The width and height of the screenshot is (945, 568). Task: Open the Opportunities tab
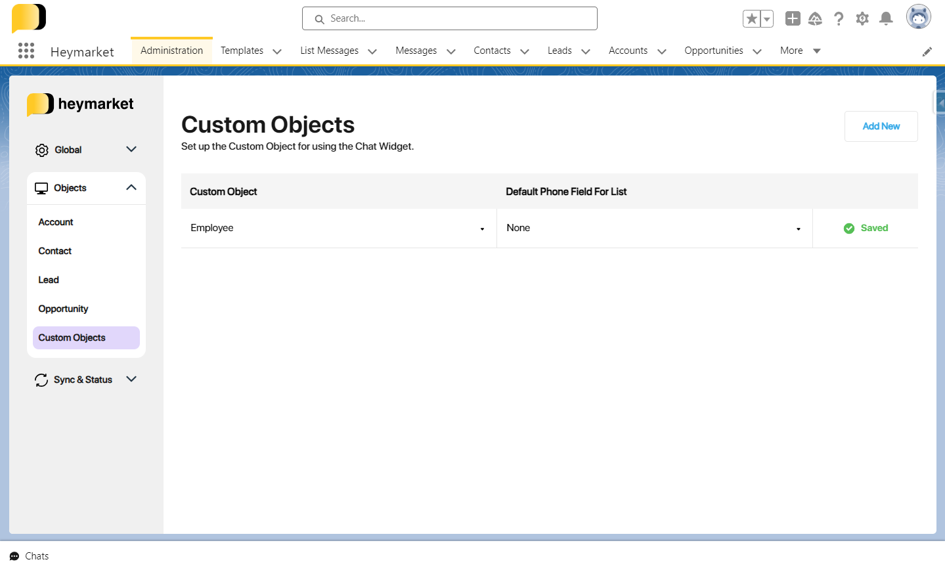pyautogui.click(x=714, y=51)
